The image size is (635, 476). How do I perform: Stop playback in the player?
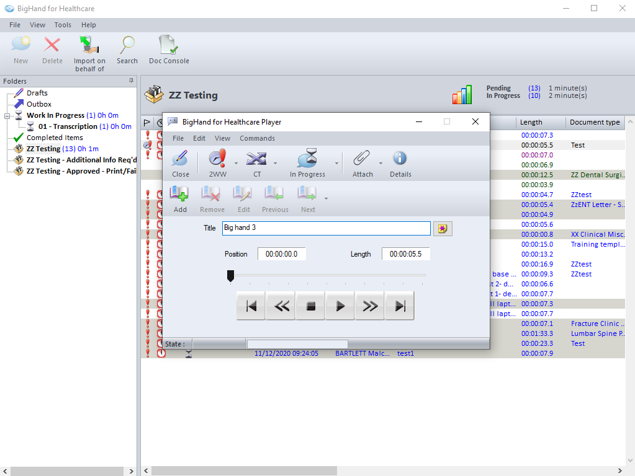pos(310,306)
